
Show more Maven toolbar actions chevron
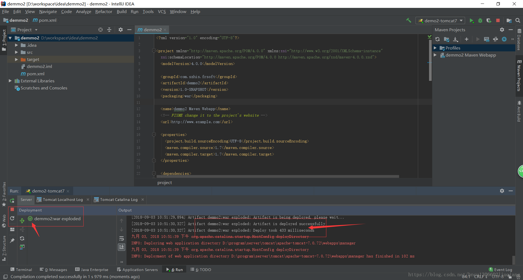[512, 39]
